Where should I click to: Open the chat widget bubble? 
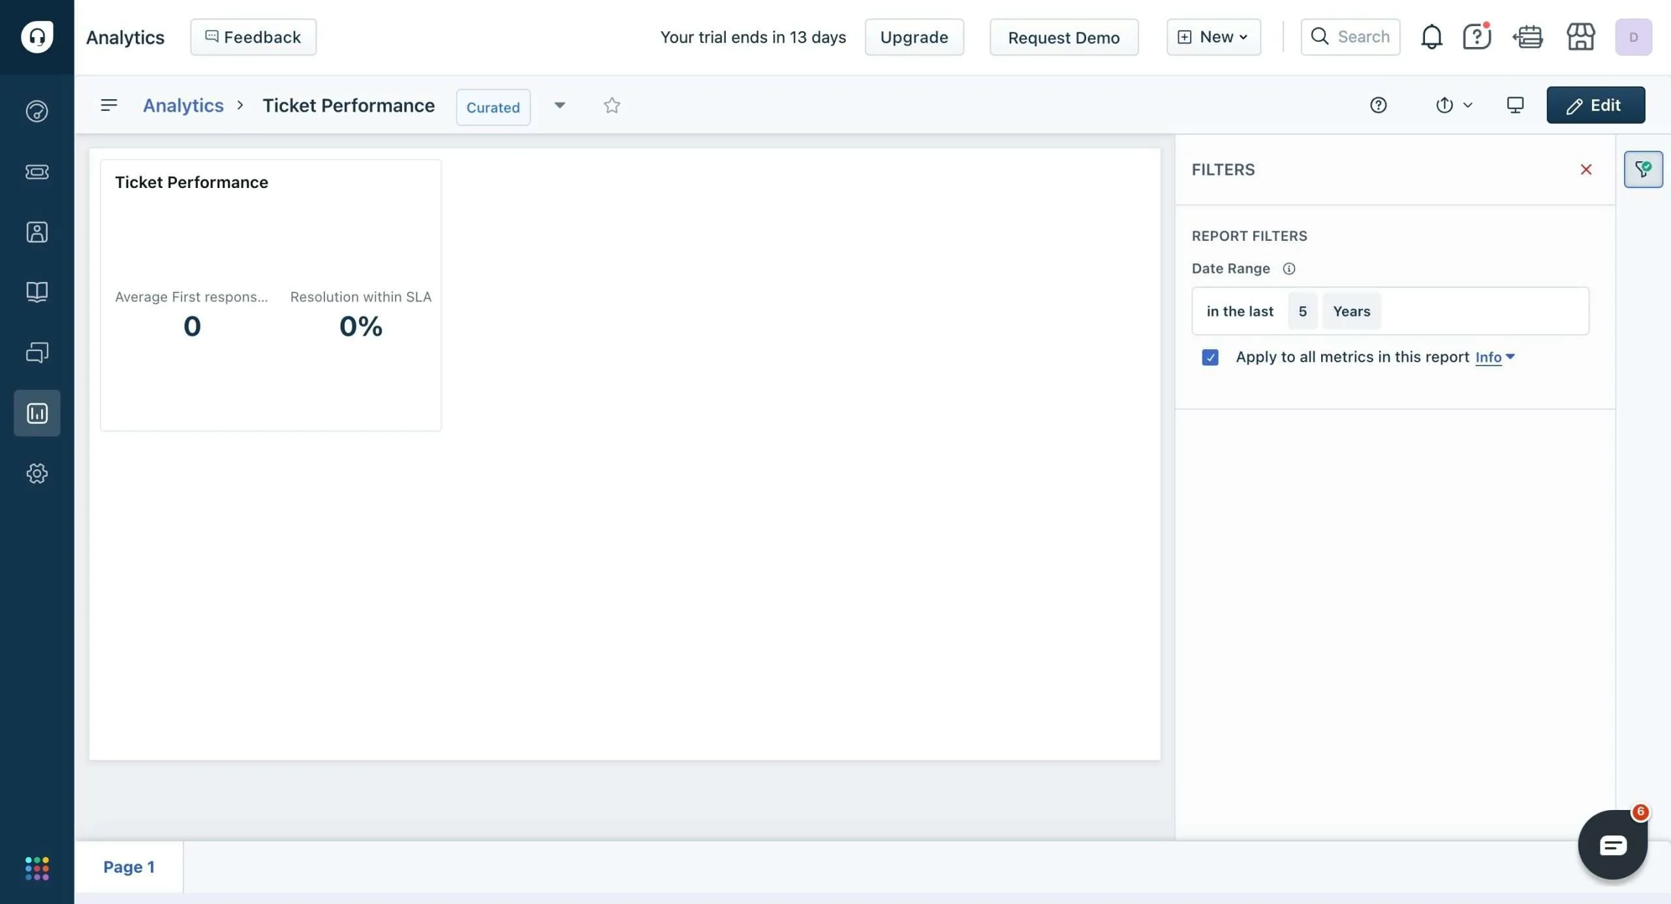(1612, 845)
